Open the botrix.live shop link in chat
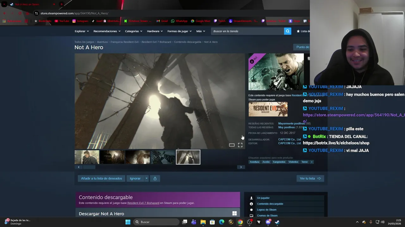405x227 pixels. (x=336, y=143)
